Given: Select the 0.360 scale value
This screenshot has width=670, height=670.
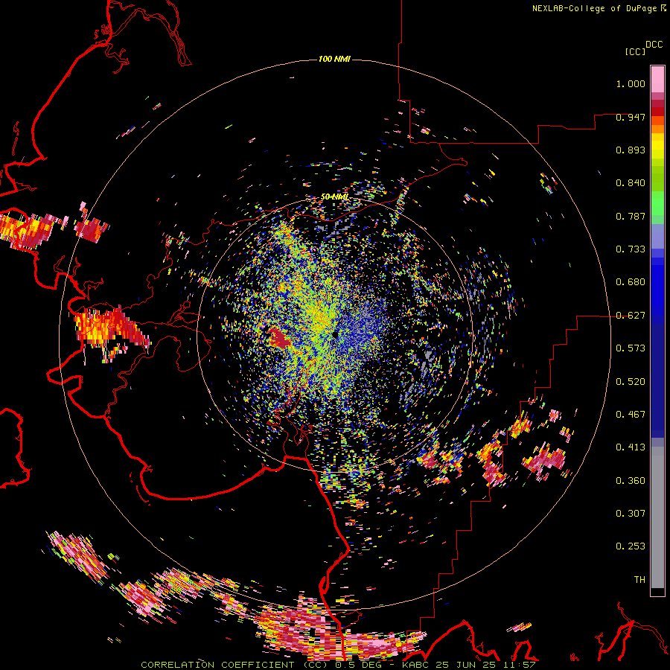Looking at the screenshot, I should click(631, 481).
